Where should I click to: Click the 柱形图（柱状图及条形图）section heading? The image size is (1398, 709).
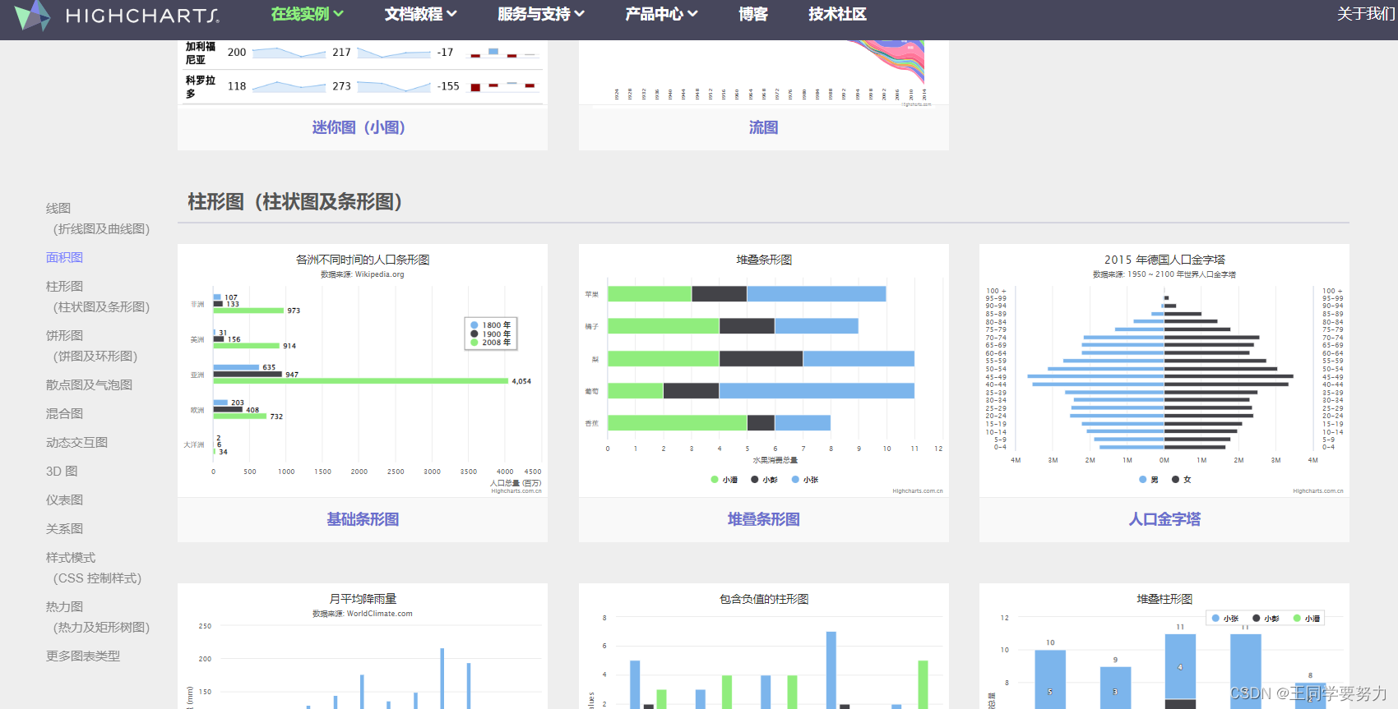click(x=294, y=202)
